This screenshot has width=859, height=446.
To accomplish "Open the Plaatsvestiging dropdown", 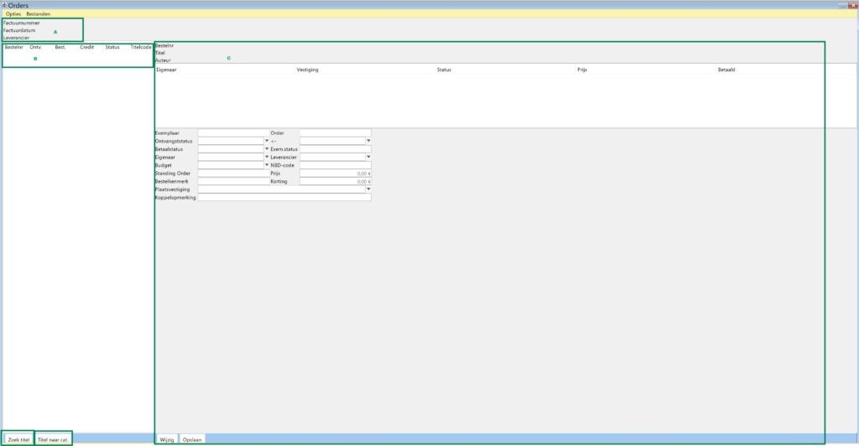I will click(x=368, y=189).
